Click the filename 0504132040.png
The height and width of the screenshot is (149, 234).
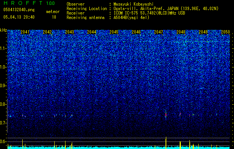coord(19,10)
